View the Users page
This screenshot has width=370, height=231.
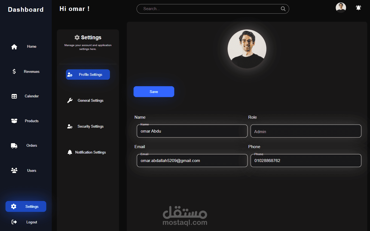tap(32, 170)
